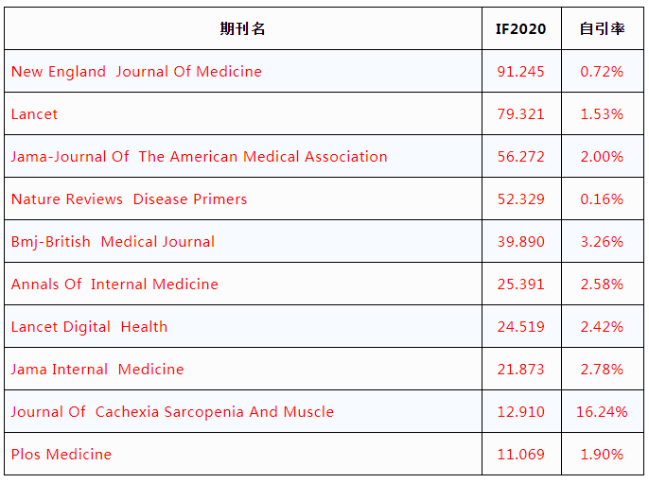The image size is (649, 483).
Task: Select the 3.26% self-citation cell
Action: coord(602,242)
